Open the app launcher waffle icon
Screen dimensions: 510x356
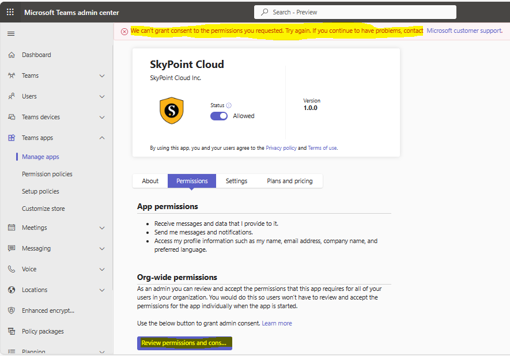tap(10, 12)
